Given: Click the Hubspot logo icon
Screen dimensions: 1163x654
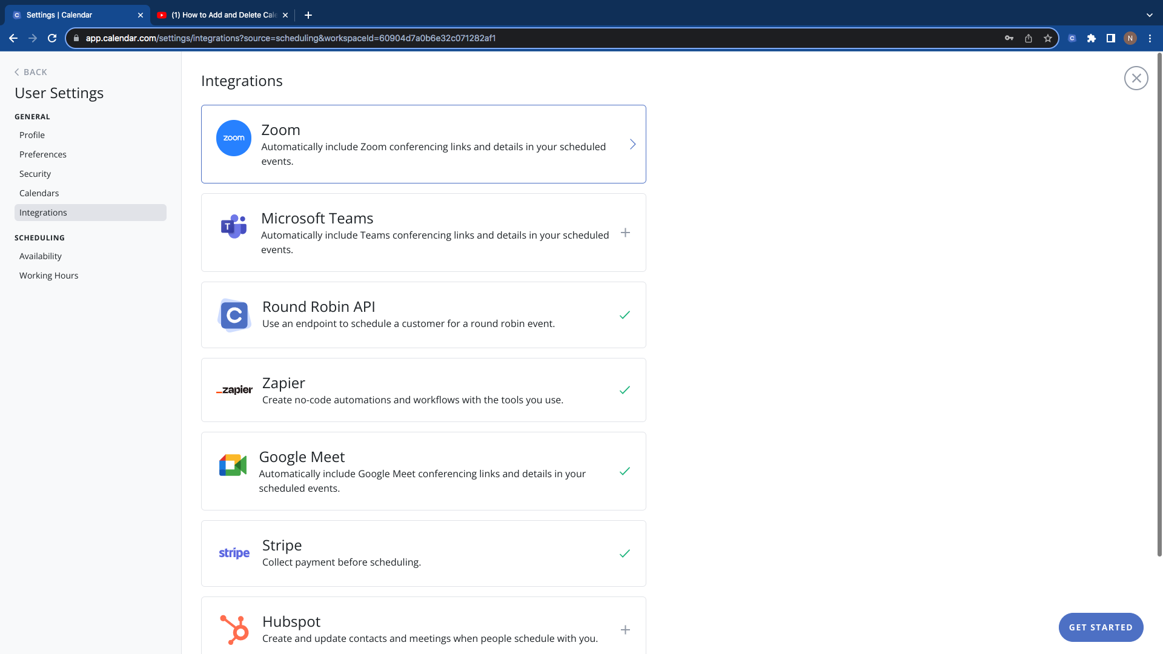Looking at the screenshot, I should tap(234, 630).
